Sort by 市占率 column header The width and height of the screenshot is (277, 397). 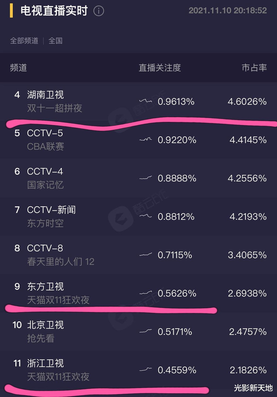coord(254,68)
